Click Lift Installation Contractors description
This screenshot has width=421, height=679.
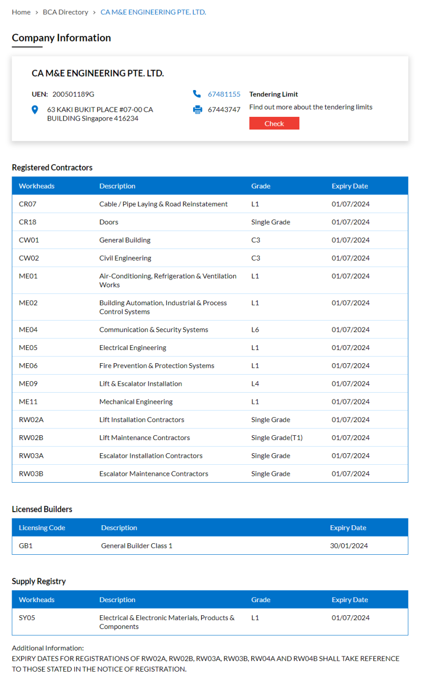[142, 420]
